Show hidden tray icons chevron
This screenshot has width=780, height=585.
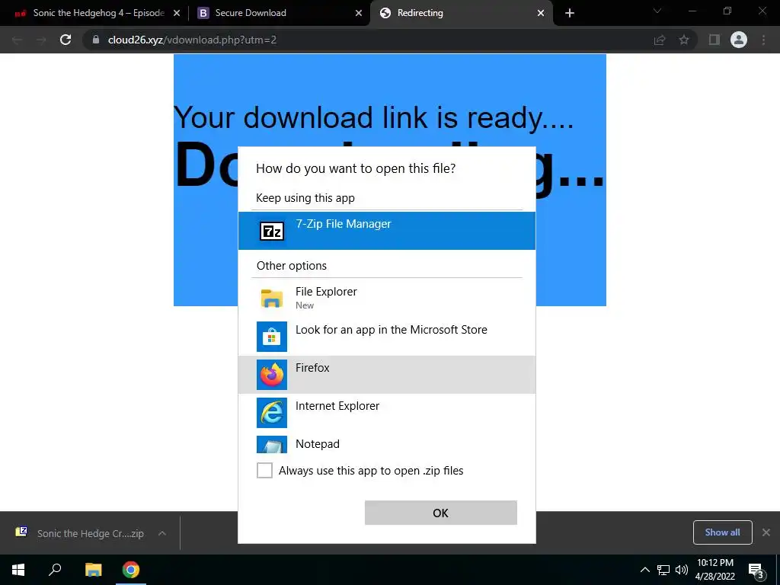644,570
